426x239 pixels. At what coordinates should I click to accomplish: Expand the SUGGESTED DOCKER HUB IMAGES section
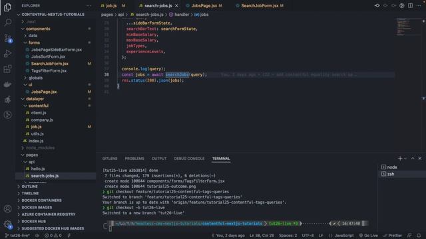(53, 228)
